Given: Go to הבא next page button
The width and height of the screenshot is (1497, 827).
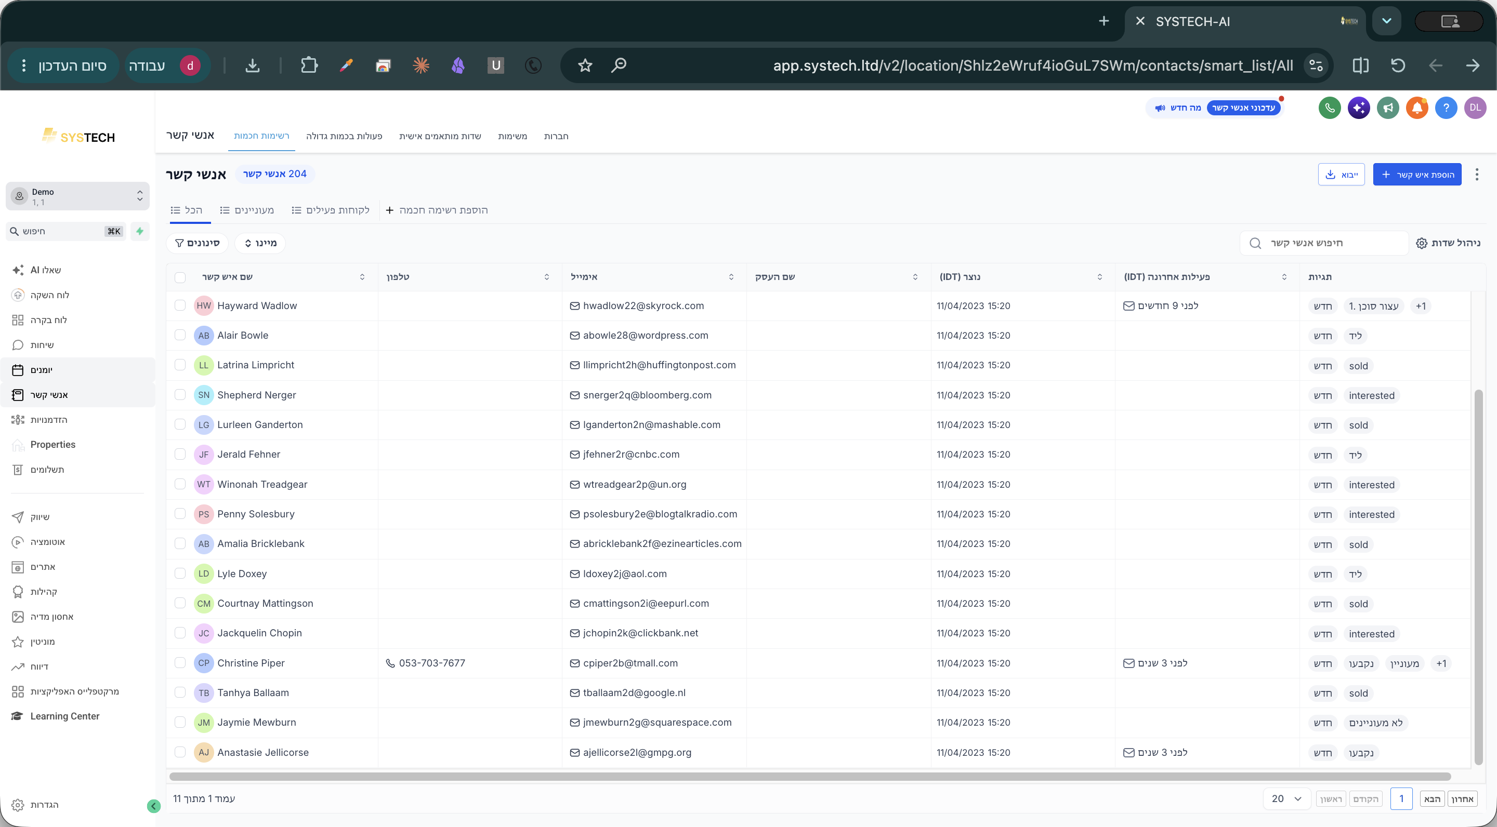Looking at the screenshot, I should (1432, 799).
